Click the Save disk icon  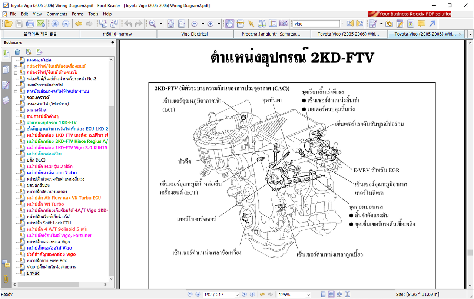click(19, 24)
